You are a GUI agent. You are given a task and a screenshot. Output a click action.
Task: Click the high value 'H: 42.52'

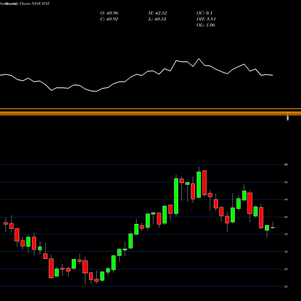click(158, 13)
